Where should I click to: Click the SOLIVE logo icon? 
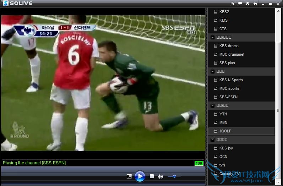coord(6,3)
